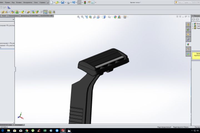The width and height of the screenshot is (200, 133).
Task: Switch to Добавления SOLIDWORKS tab
Action: coord(30,16)
